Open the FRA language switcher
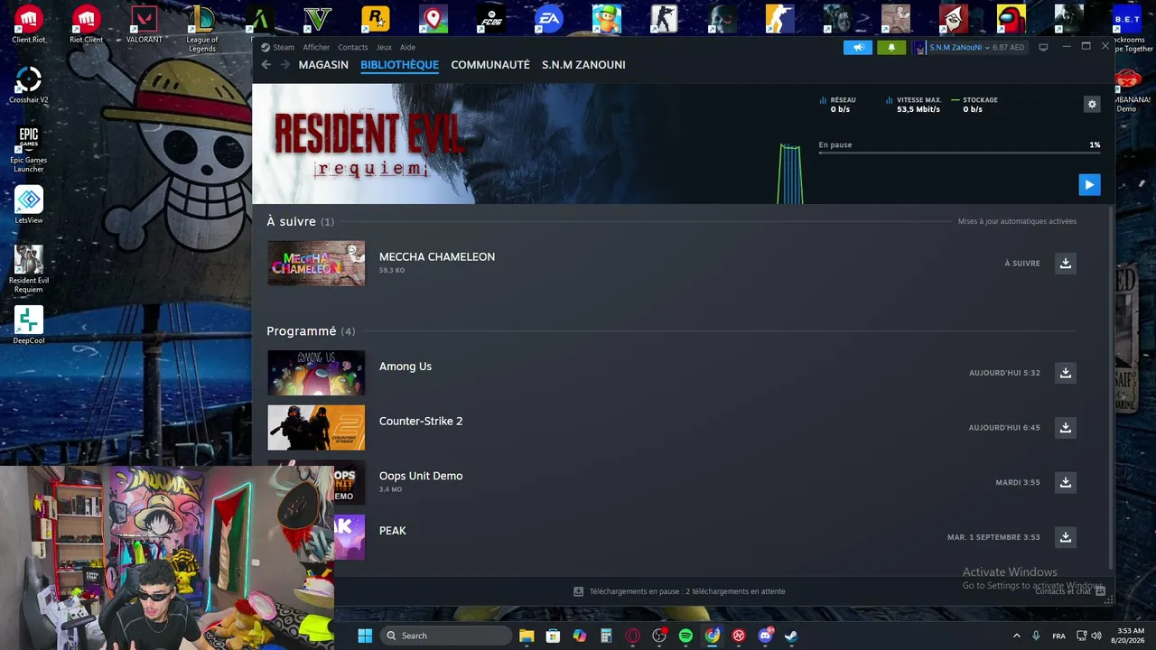This screenshot has height=650, width=1156. tap(1058, 636)
